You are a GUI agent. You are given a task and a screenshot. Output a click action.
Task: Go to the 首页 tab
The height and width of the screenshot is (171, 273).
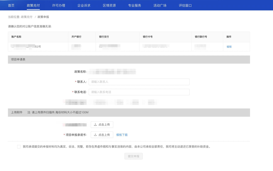point(11,5)
